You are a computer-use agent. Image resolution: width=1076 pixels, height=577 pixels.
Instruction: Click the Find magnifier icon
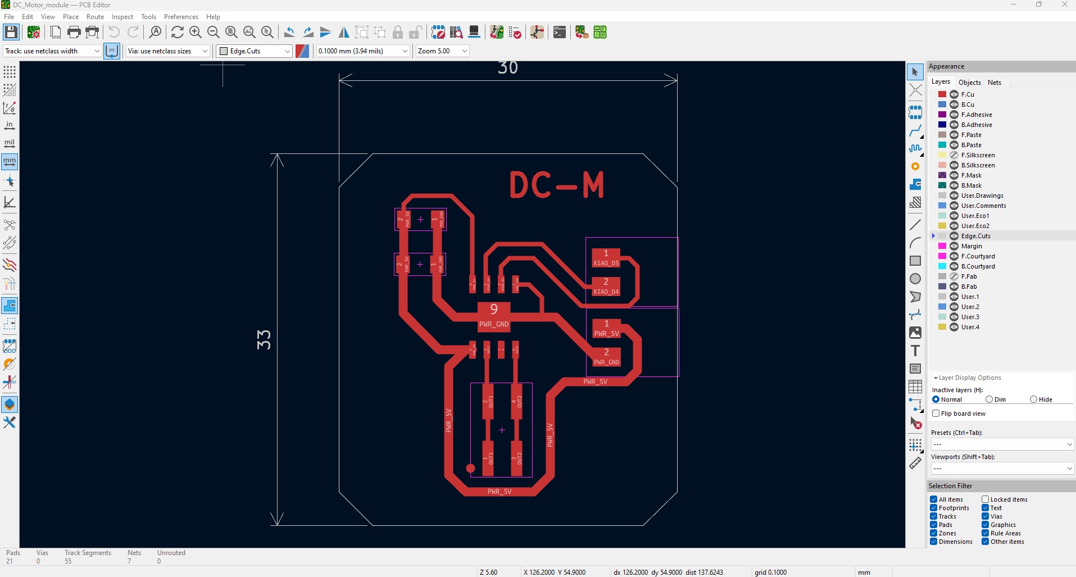point(156,32)
